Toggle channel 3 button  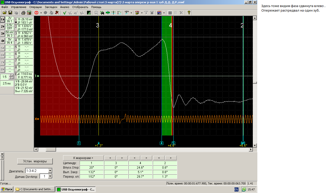(3, 33)
